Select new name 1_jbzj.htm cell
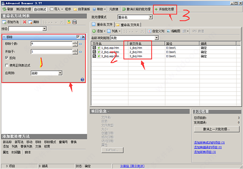This screenshot has width=243, height=169. [136, 48]
